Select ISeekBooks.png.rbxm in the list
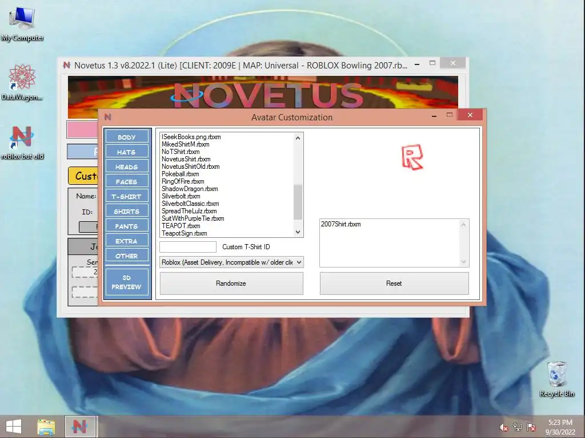Screen dimensions: 585x438 coord(191,137)
